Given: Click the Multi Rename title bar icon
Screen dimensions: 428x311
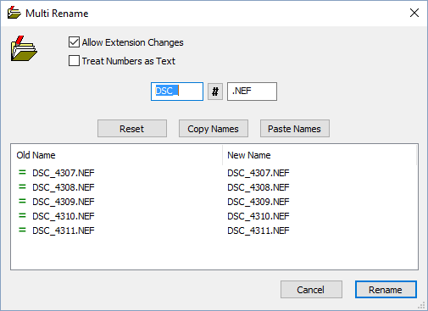Looking at the screenshot, I should tap(14, 13).
